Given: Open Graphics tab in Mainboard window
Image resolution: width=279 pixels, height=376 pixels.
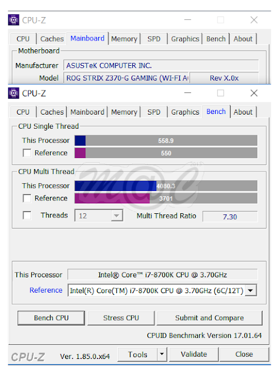Looking at the screenshot, I should tap(185, 39).
